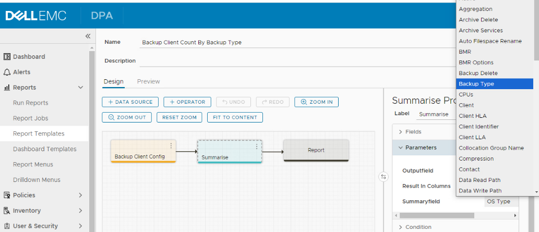
Task: Open Alerts from the sidebar
Action: [x=21, y=72]
